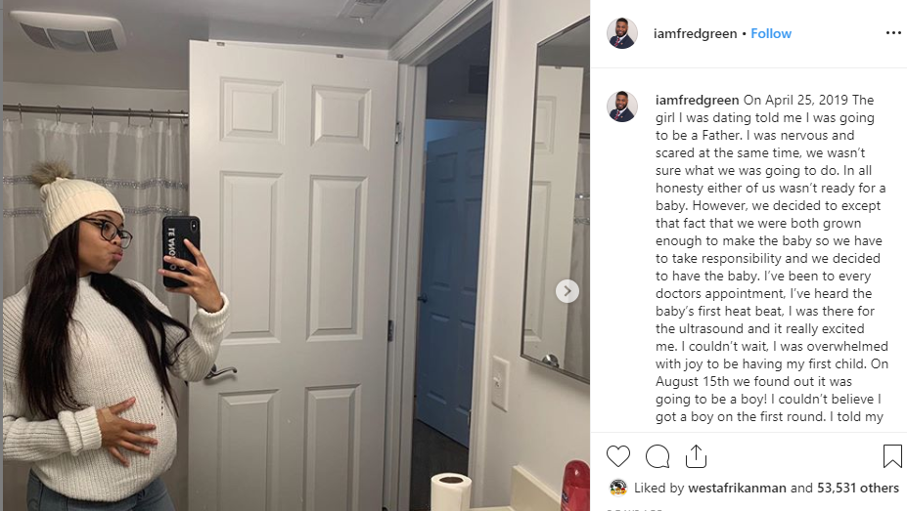Click the small liker avatar next to Liked by
The image size is (907, 511).
click(x=617, y=488)
